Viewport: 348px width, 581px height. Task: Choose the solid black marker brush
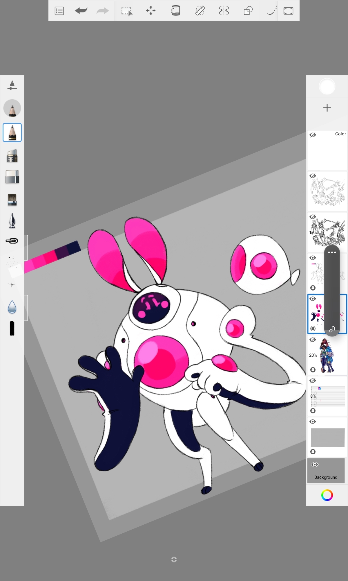[x=12, y=329]
